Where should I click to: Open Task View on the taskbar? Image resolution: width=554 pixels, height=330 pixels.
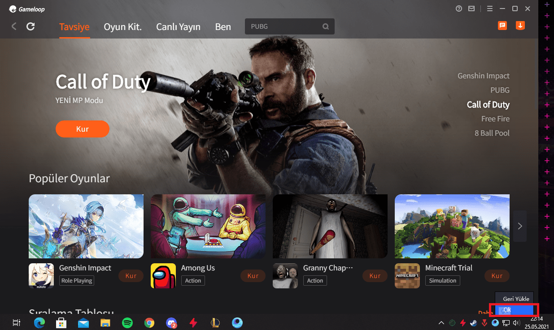16,322
